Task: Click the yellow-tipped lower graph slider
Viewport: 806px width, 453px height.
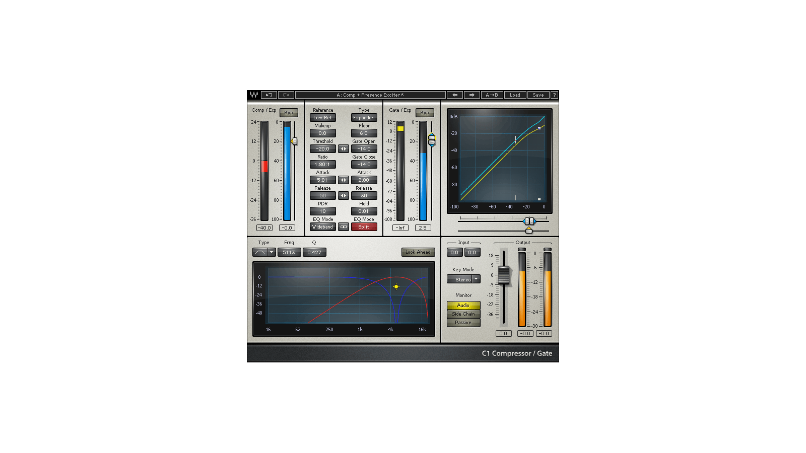Action: 529,230
